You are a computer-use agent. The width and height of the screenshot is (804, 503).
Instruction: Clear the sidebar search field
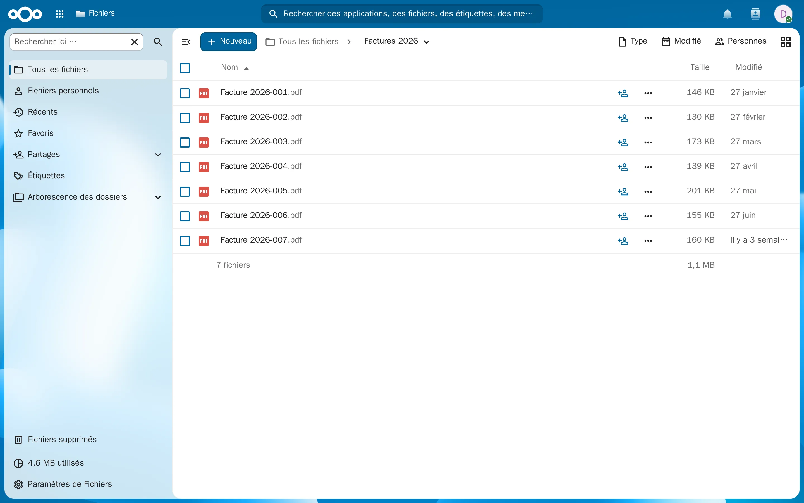coord(134,42)
